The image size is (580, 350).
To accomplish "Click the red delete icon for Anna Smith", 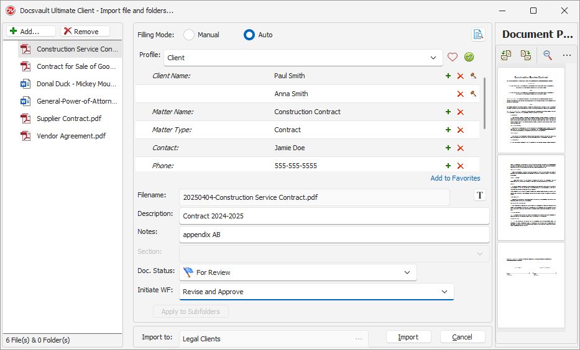I will click(x=461, y=94).
